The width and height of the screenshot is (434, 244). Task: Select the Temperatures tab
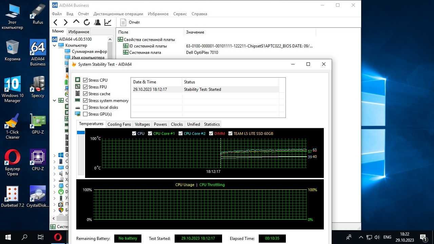tap(91, 124)
